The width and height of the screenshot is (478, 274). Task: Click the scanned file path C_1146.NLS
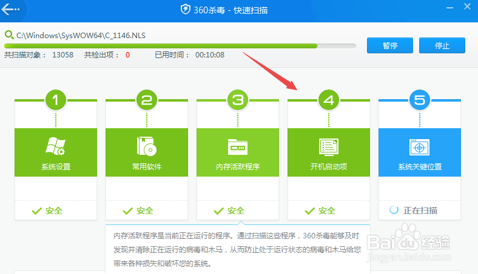click(81, 36)
